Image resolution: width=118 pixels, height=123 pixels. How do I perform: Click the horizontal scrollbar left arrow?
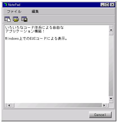[9, 105]
